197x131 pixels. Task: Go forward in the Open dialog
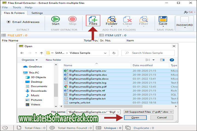[x=30, y=53]
